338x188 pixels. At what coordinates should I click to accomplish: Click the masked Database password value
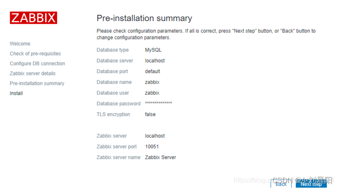pos(158,104)
